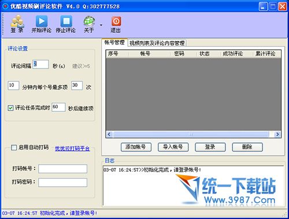This screenshot has height=219, width=289.
Task: Focus the minutes field containing 10
Action: 13,85
